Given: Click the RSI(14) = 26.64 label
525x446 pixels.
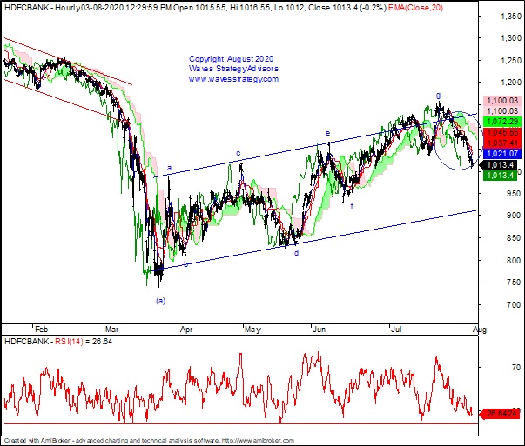Looking at the screenshot, I should (84, 342).
